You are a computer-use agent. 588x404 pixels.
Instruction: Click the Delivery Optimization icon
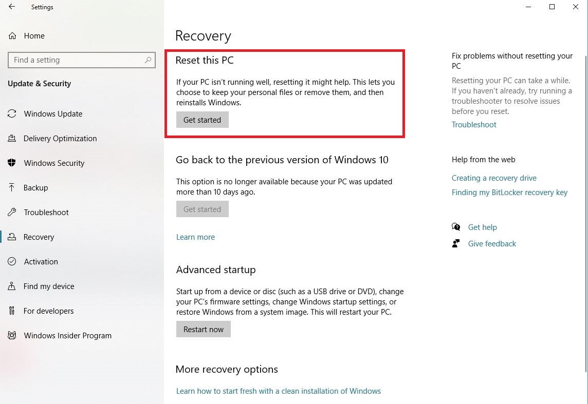coord(12,139)
